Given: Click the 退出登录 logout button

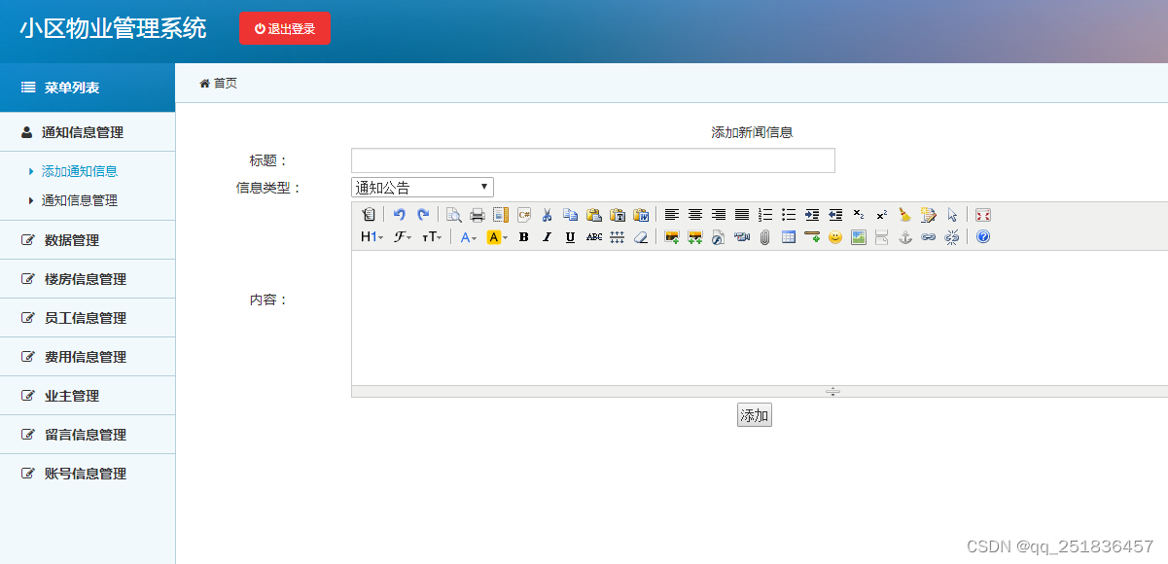Looking at the screenshot, I should pyautogui.click(x=284, y=27).
